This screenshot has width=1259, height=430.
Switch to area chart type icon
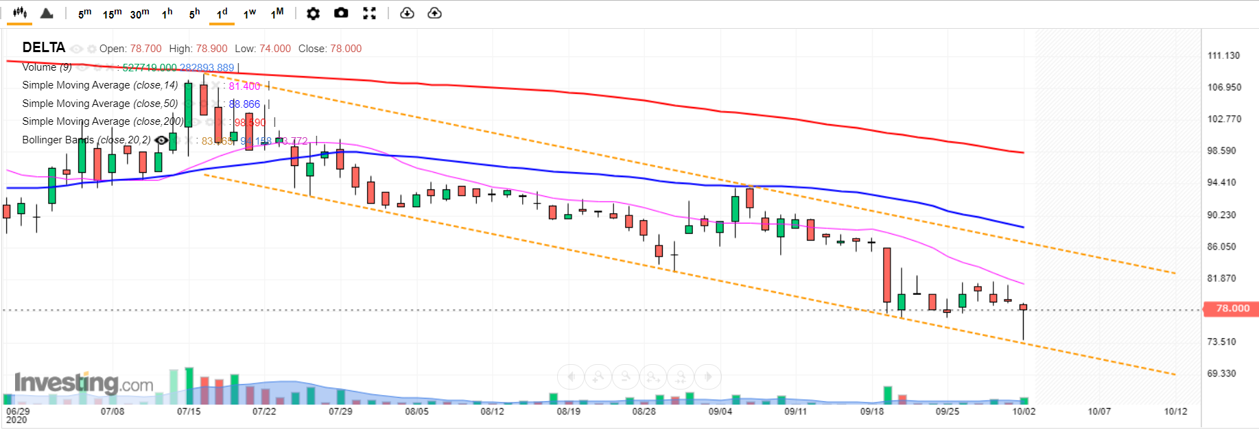pyautogui.click(x=47, y=13)
